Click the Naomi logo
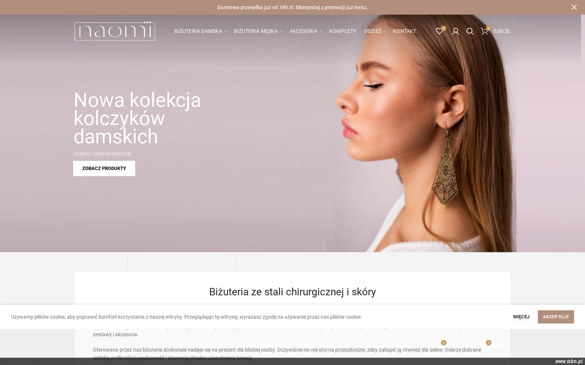 pos(115,31)
